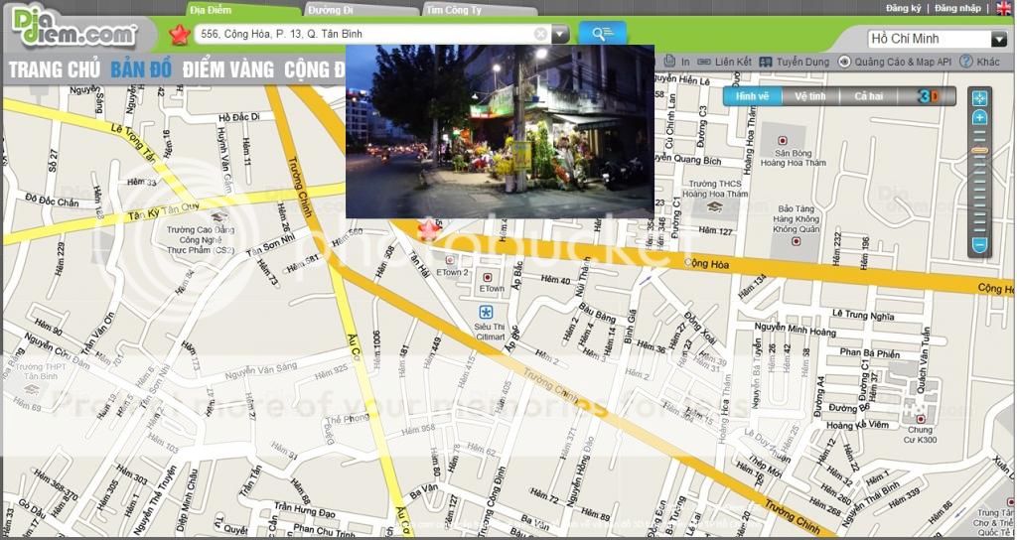Click the map pan/recenter control
The width and height of the screenshot is (1017, 540).
click(x=979, y=98)
